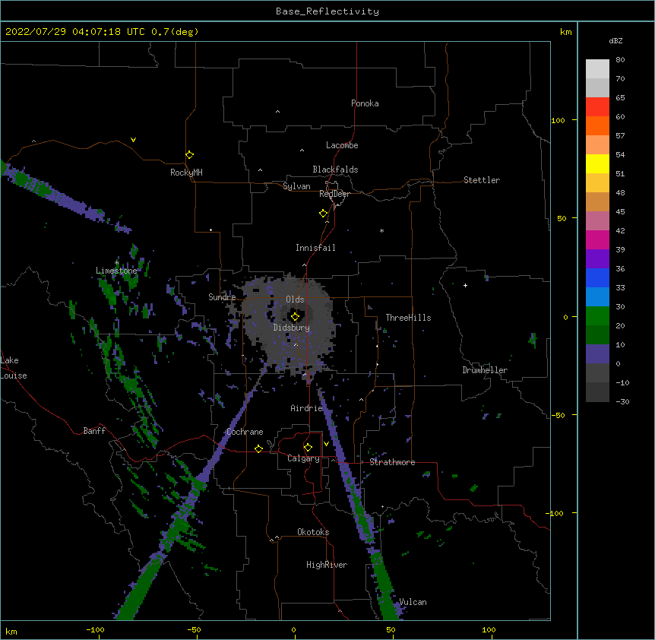Select the purple 36-39 dBZ legend swatch
The height and width of the screenshot is (640, 655).
point(597,259)
